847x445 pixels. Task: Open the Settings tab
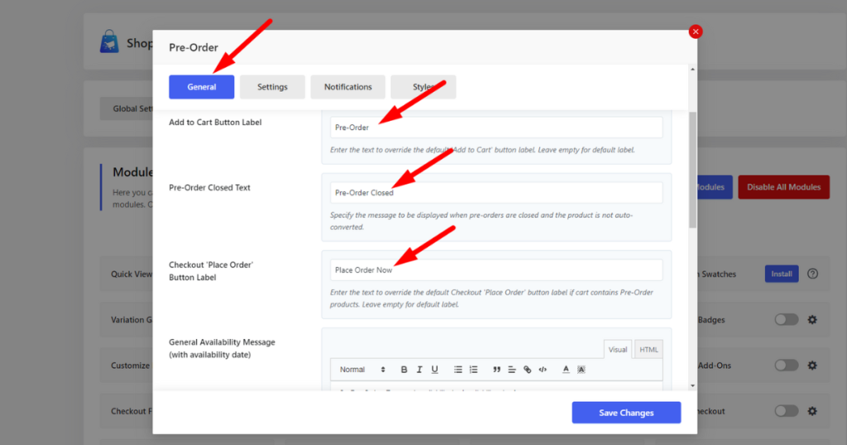(x=272, y=87)
